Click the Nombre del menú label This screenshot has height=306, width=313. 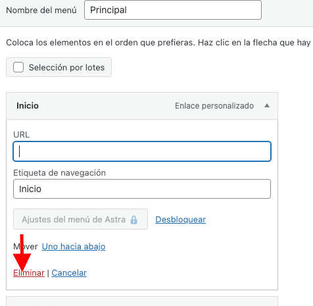[41, 11]
